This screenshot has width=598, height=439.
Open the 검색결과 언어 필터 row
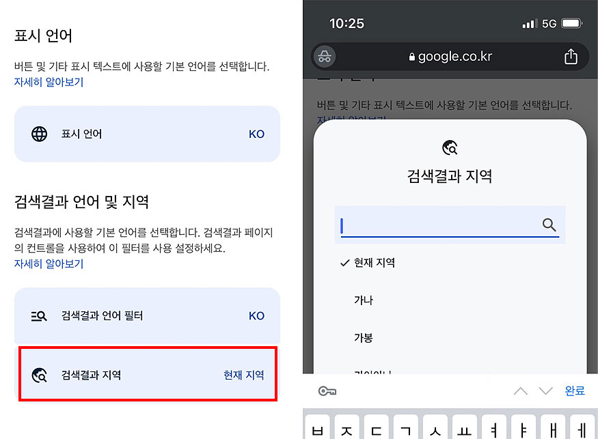click(147, 315)
